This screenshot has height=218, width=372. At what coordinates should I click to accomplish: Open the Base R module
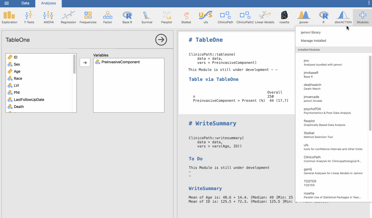(x=127, y=17)
